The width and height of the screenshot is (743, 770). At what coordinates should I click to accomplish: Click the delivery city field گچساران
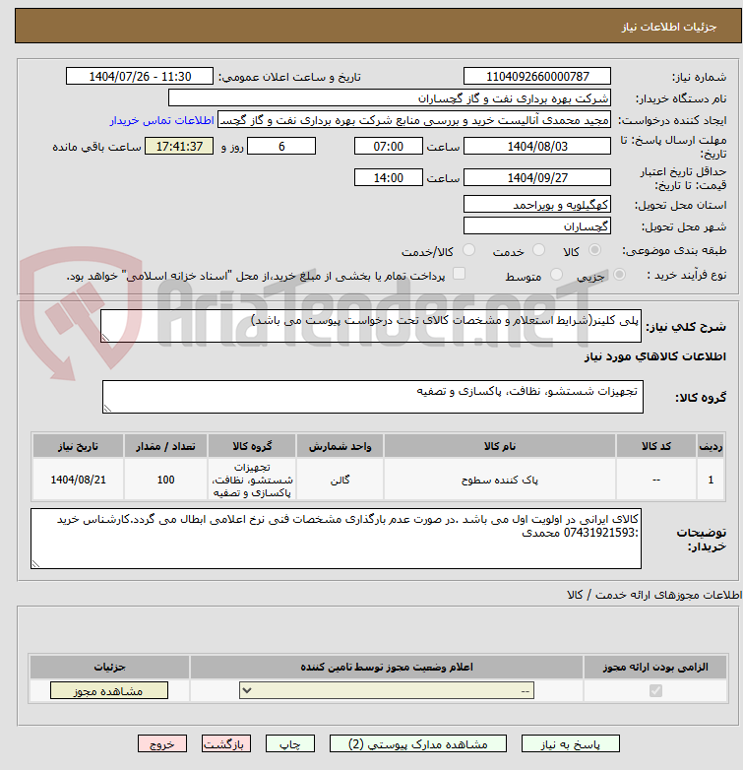(537, 225)
